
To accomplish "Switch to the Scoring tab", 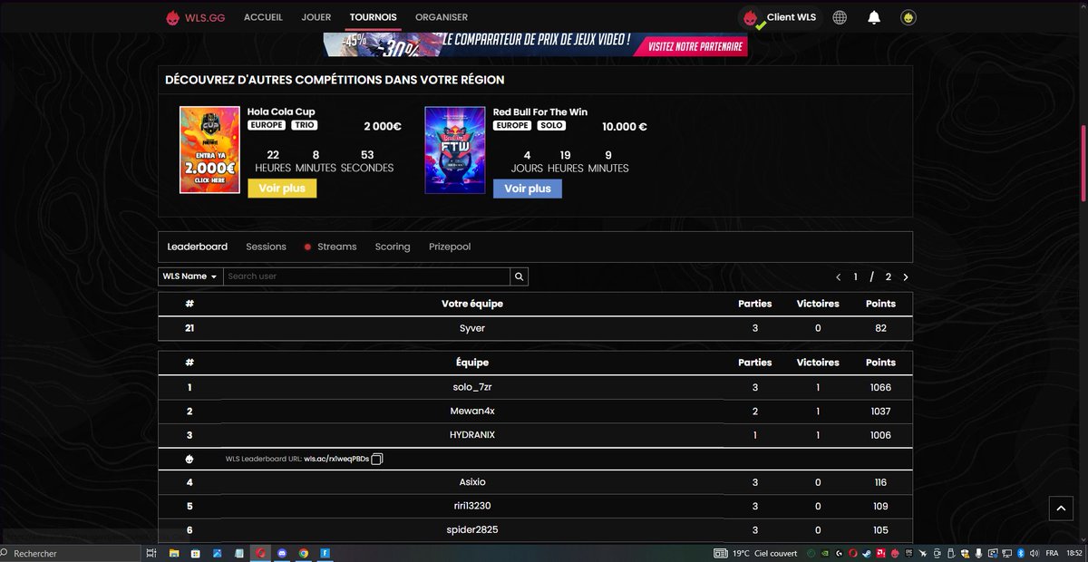I will click(393, 247).
